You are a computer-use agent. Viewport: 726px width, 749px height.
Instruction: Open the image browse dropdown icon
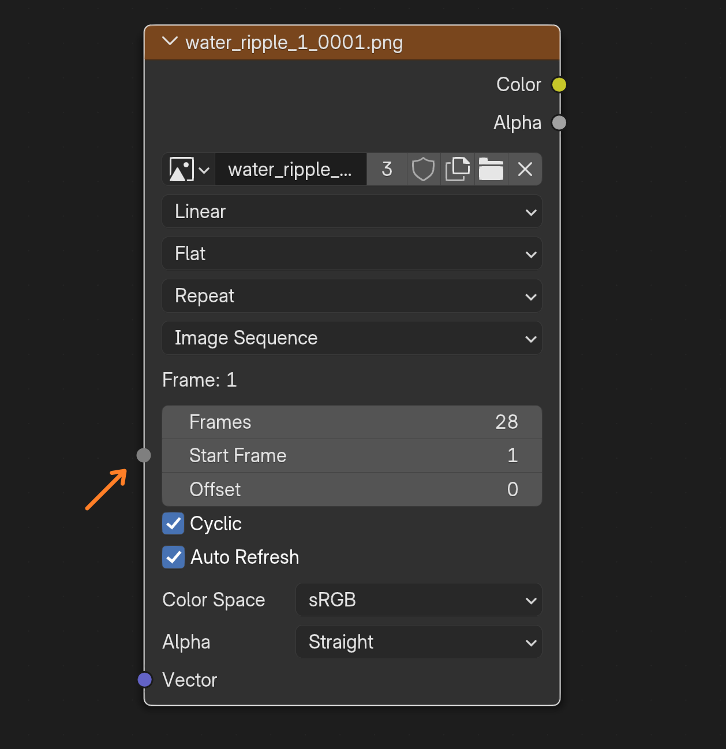pos(189,170)
